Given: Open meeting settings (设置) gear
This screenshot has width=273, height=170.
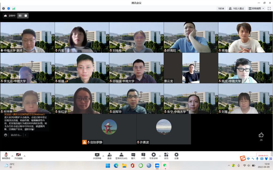Looking at the screenshot, I should pos(176,156).
